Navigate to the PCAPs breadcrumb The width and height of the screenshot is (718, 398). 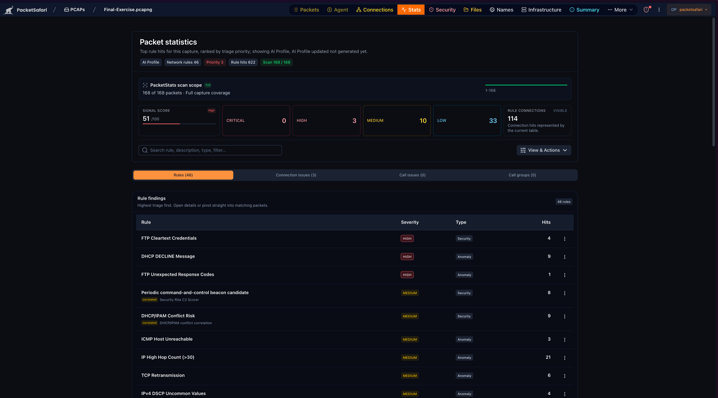74,10
